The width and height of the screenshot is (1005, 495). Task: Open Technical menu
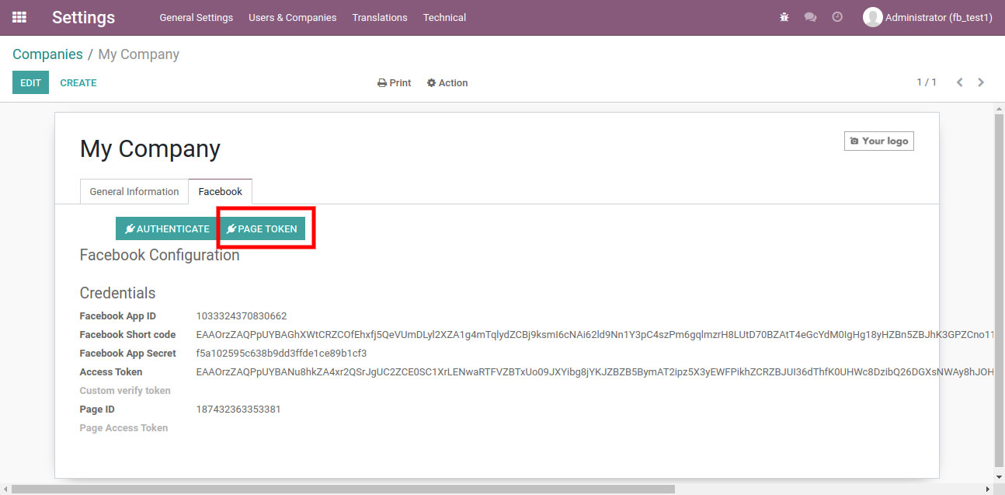[444, 17]
